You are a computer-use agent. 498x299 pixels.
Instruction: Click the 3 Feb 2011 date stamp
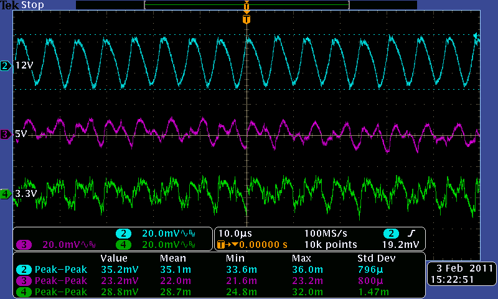tap(464, 268)
